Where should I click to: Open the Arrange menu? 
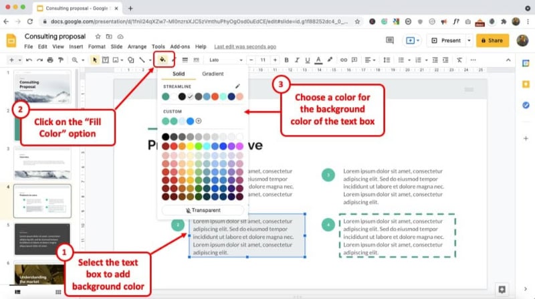[x=137, y=46]
